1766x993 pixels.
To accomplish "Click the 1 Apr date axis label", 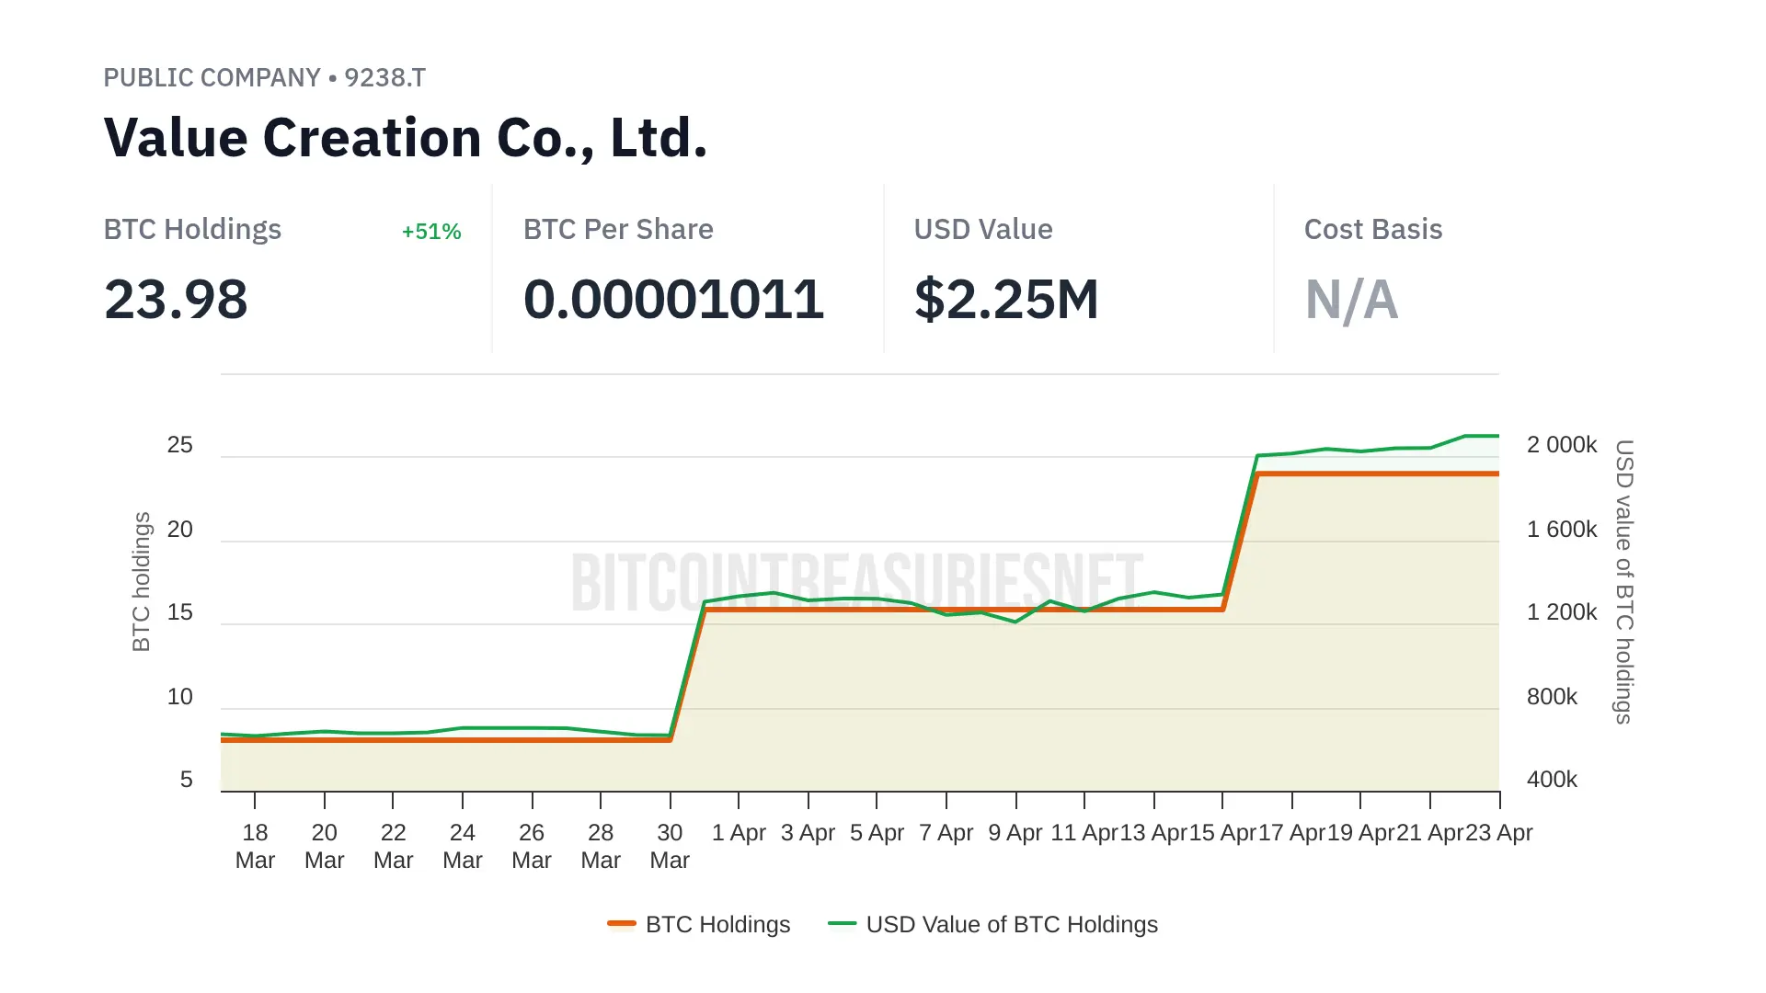I will (x=739, y=833).
